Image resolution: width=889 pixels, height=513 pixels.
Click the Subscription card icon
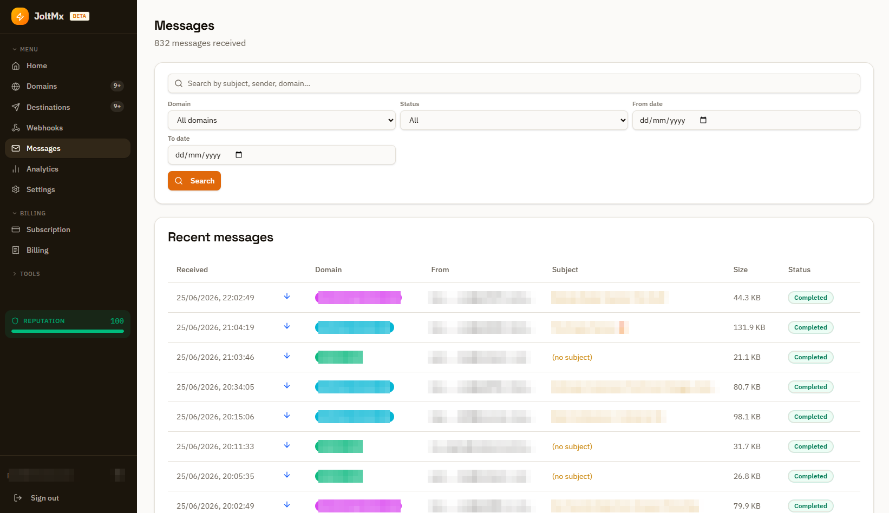[x=16, y=229]
